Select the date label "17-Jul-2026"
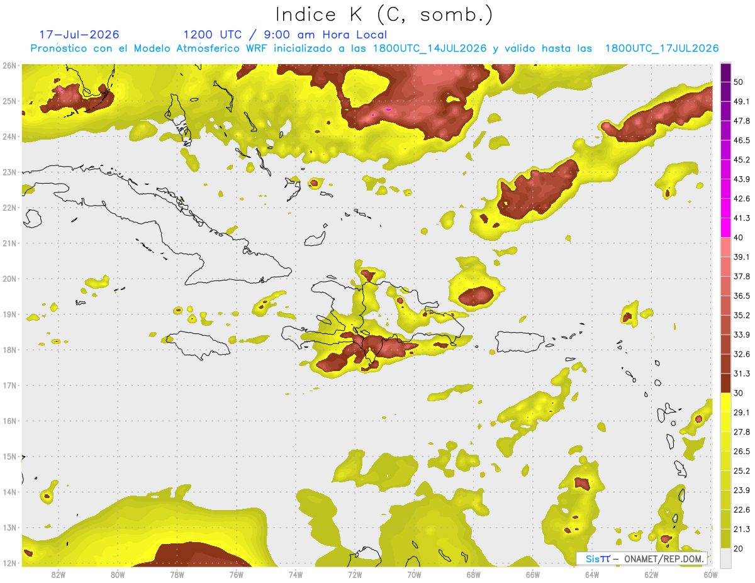 [x=79, y=35]
